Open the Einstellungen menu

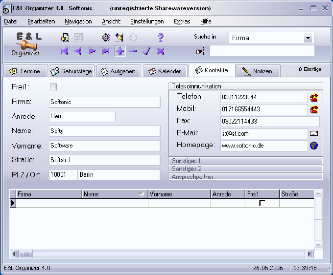(147, 21)
